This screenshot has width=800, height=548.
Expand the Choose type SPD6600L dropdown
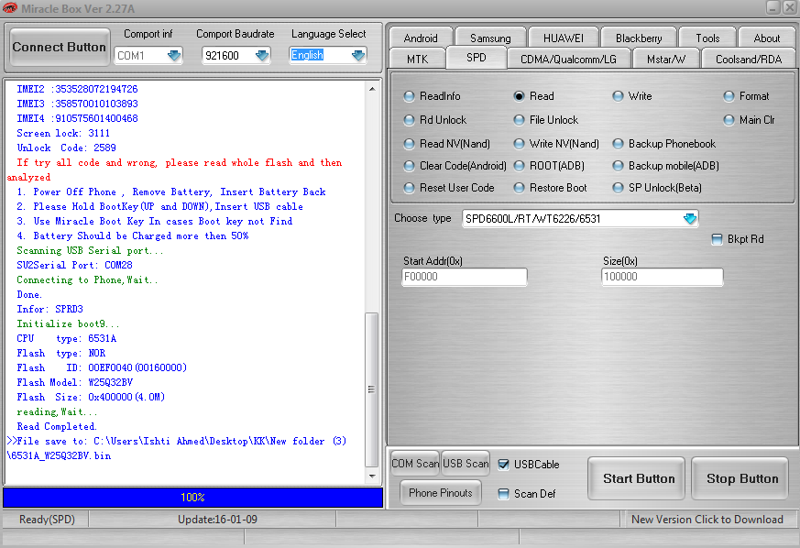point(690,219)
